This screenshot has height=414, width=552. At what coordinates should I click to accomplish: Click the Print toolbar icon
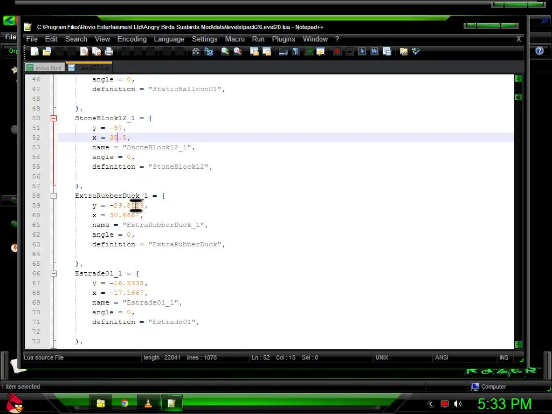click(x=109, y=51)
